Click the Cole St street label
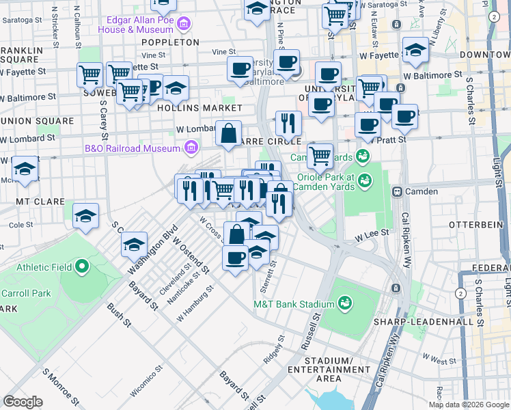511x410 pixels. tap(21, 225)
